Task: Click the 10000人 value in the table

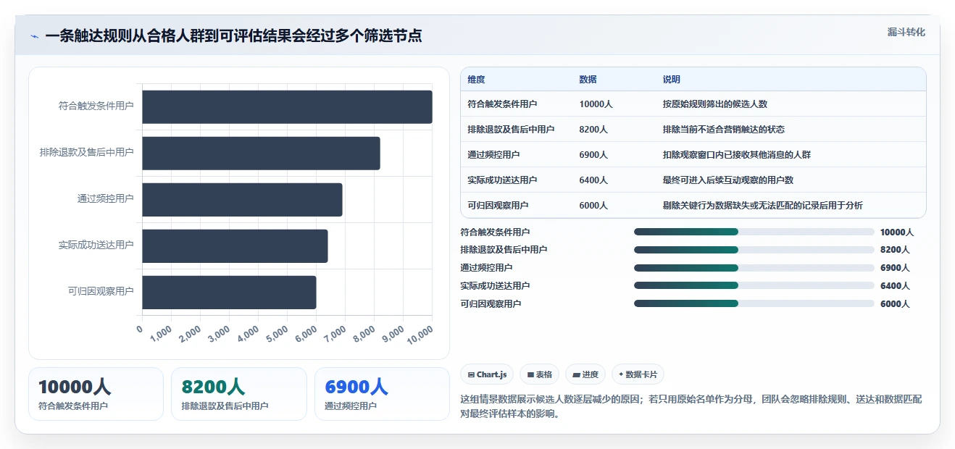Action: 596,104
